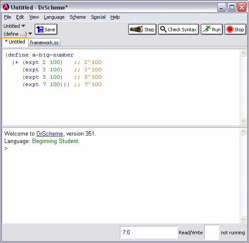This screenshot has width=249, height=243.
Task: Click the interactions scrollbar down arrow
Action: [243, 220]
